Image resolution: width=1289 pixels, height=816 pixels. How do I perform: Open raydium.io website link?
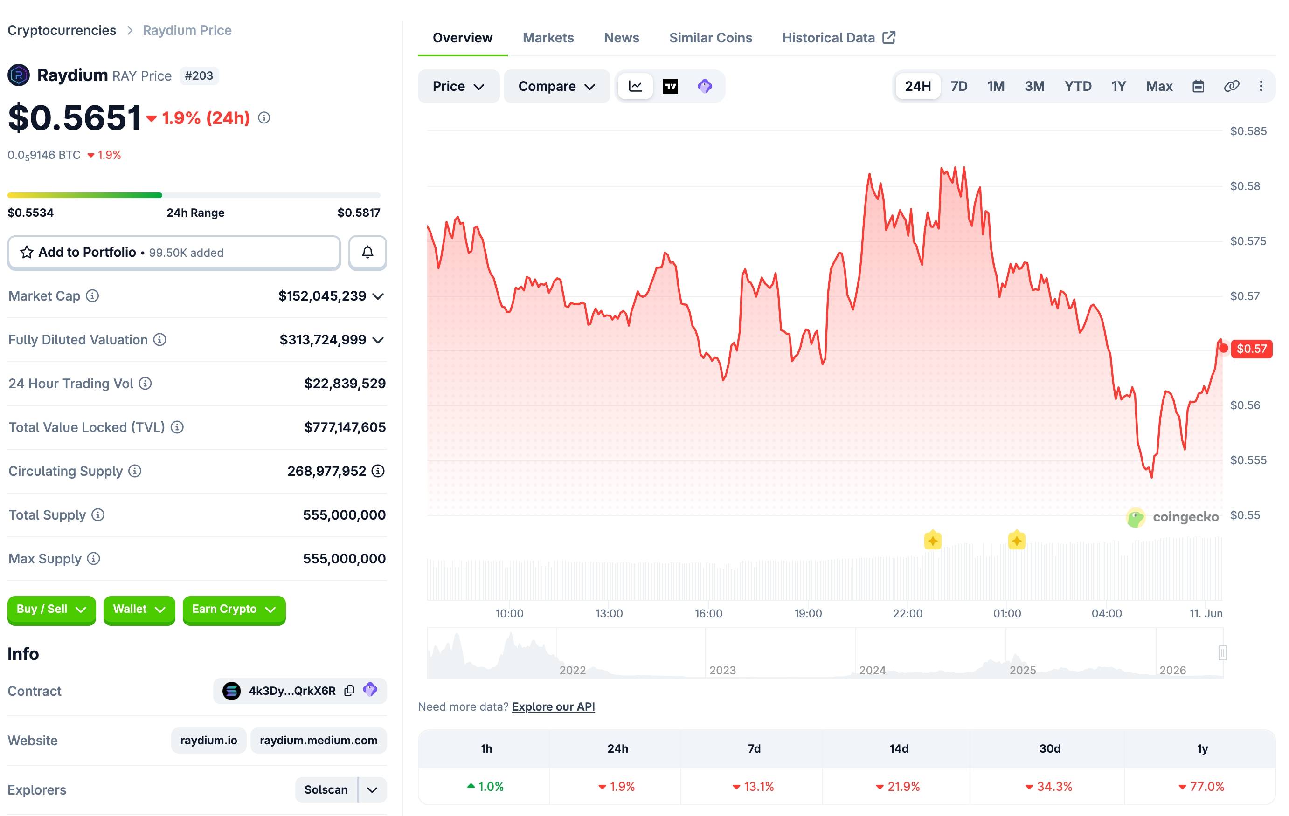tap(209, 740)
